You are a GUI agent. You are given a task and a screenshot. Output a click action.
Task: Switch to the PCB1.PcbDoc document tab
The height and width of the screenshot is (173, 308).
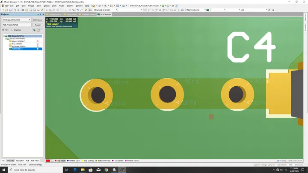(104, 15)
